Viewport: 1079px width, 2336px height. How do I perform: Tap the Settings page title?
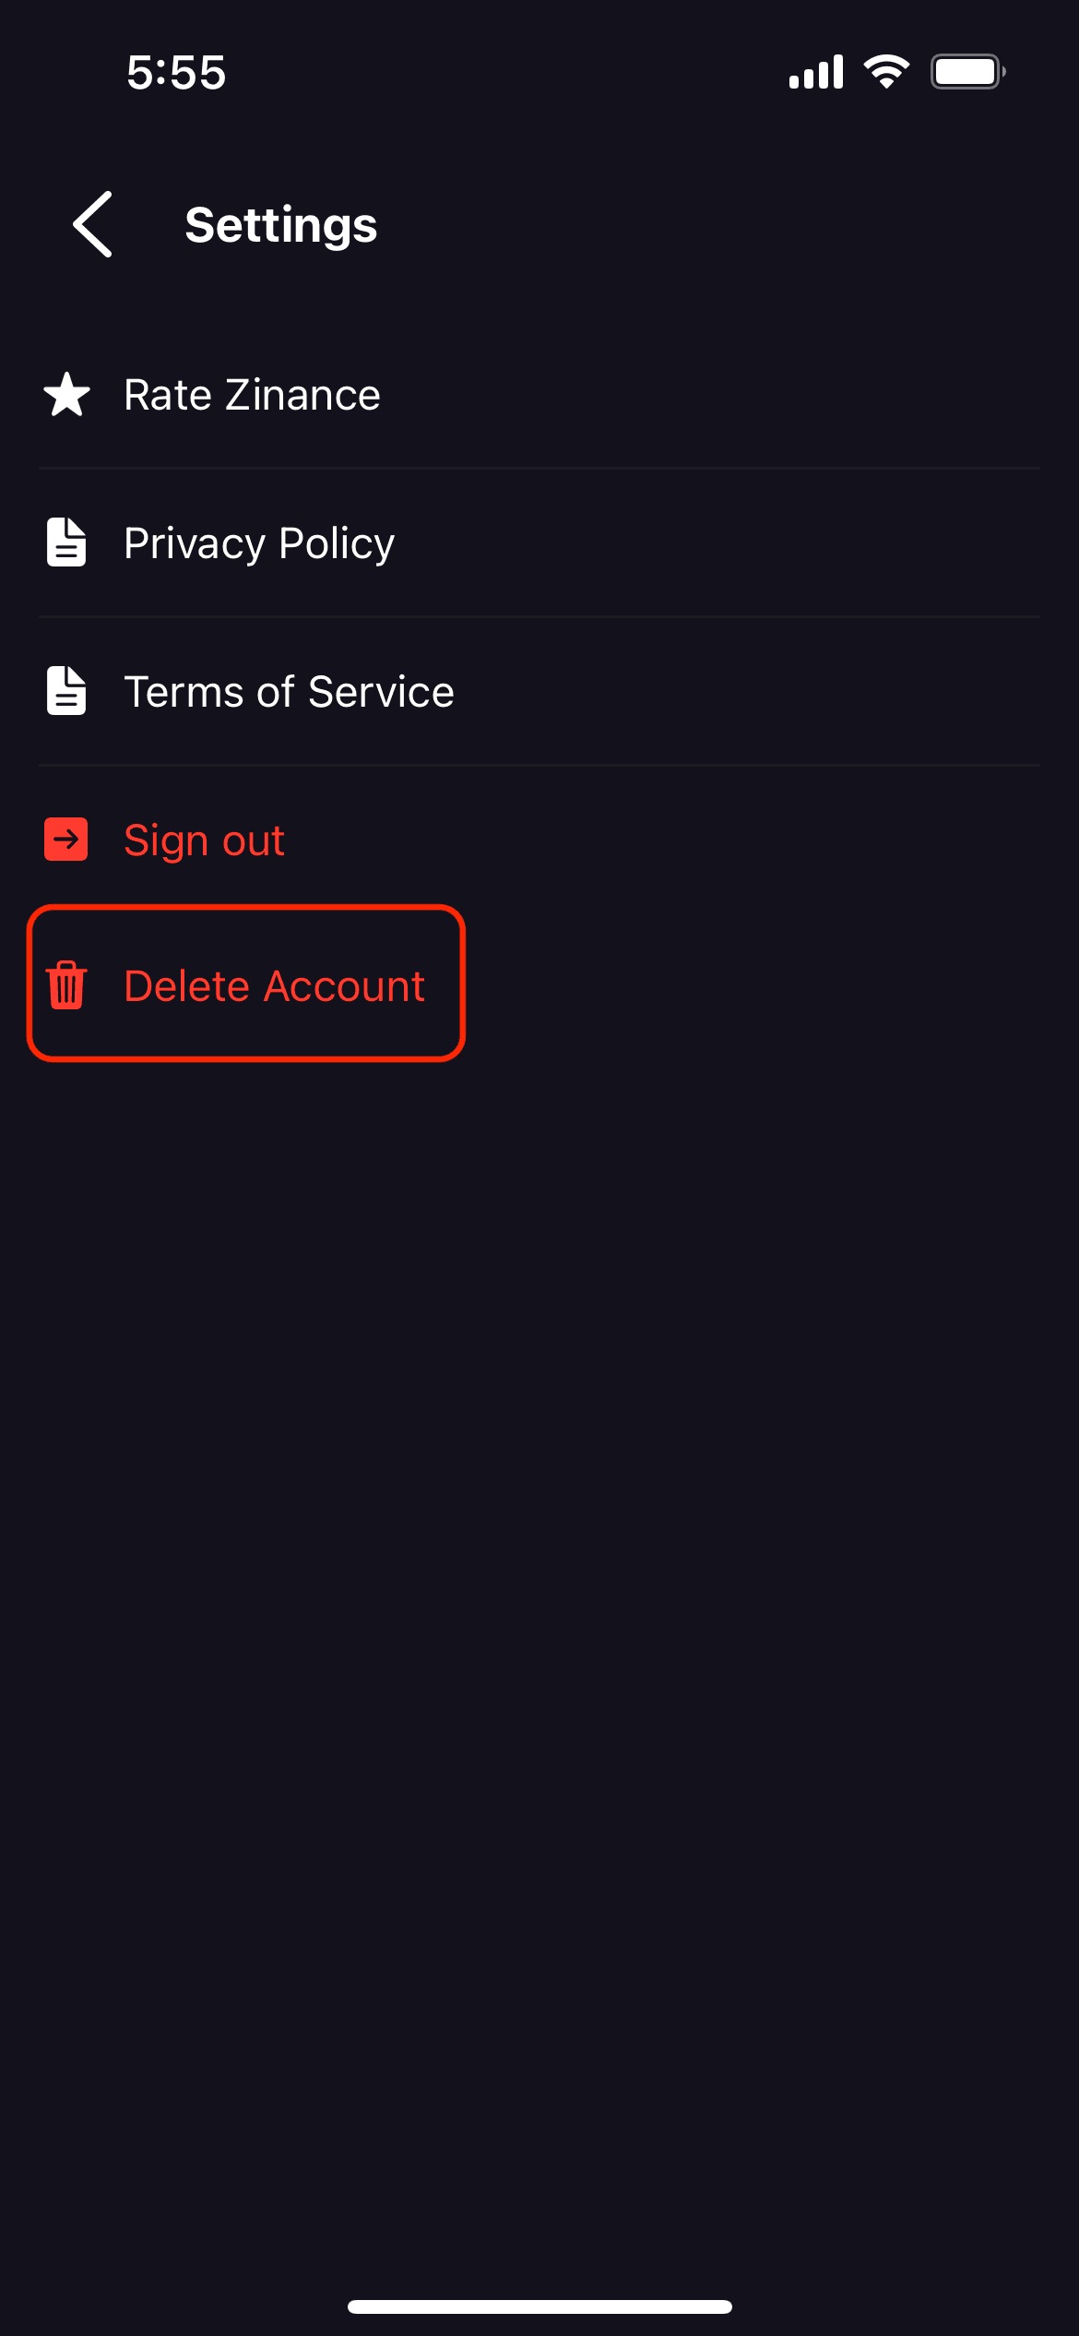click(281, 224)
